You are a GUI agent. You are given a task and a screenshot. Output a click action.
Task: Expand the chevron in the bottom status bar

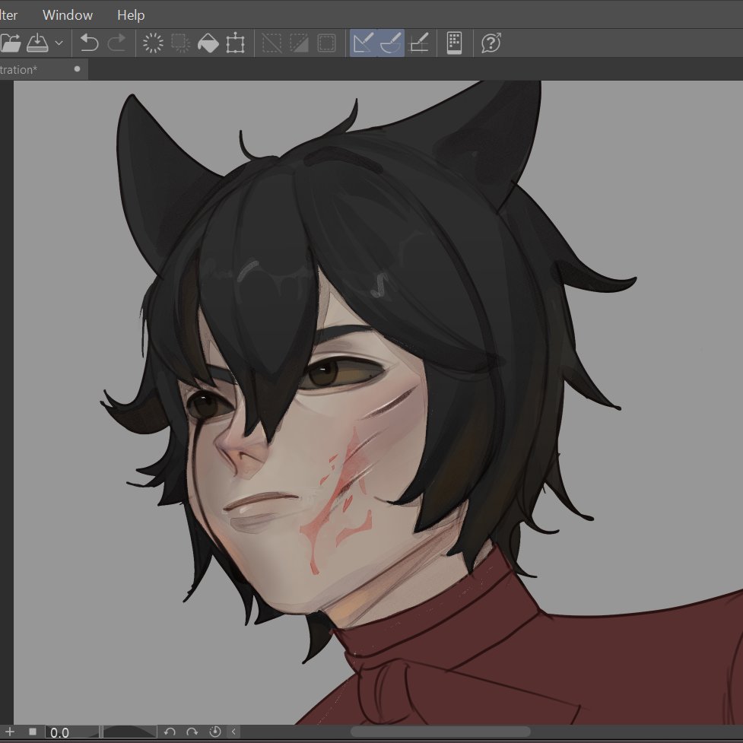pyautogui.click(x=233, y=732)
